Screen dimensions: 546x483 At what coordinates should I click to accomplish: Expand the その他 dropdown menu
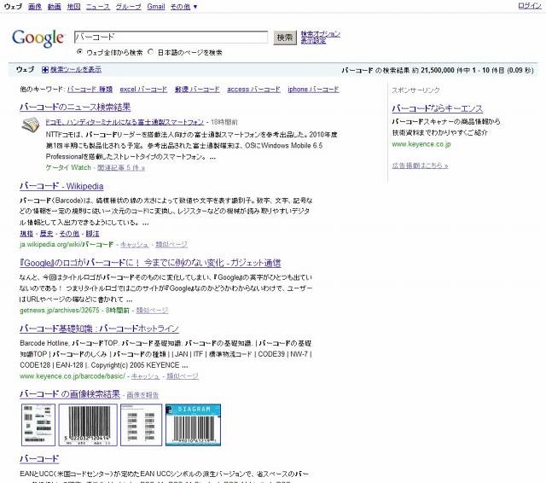[183, 6]
